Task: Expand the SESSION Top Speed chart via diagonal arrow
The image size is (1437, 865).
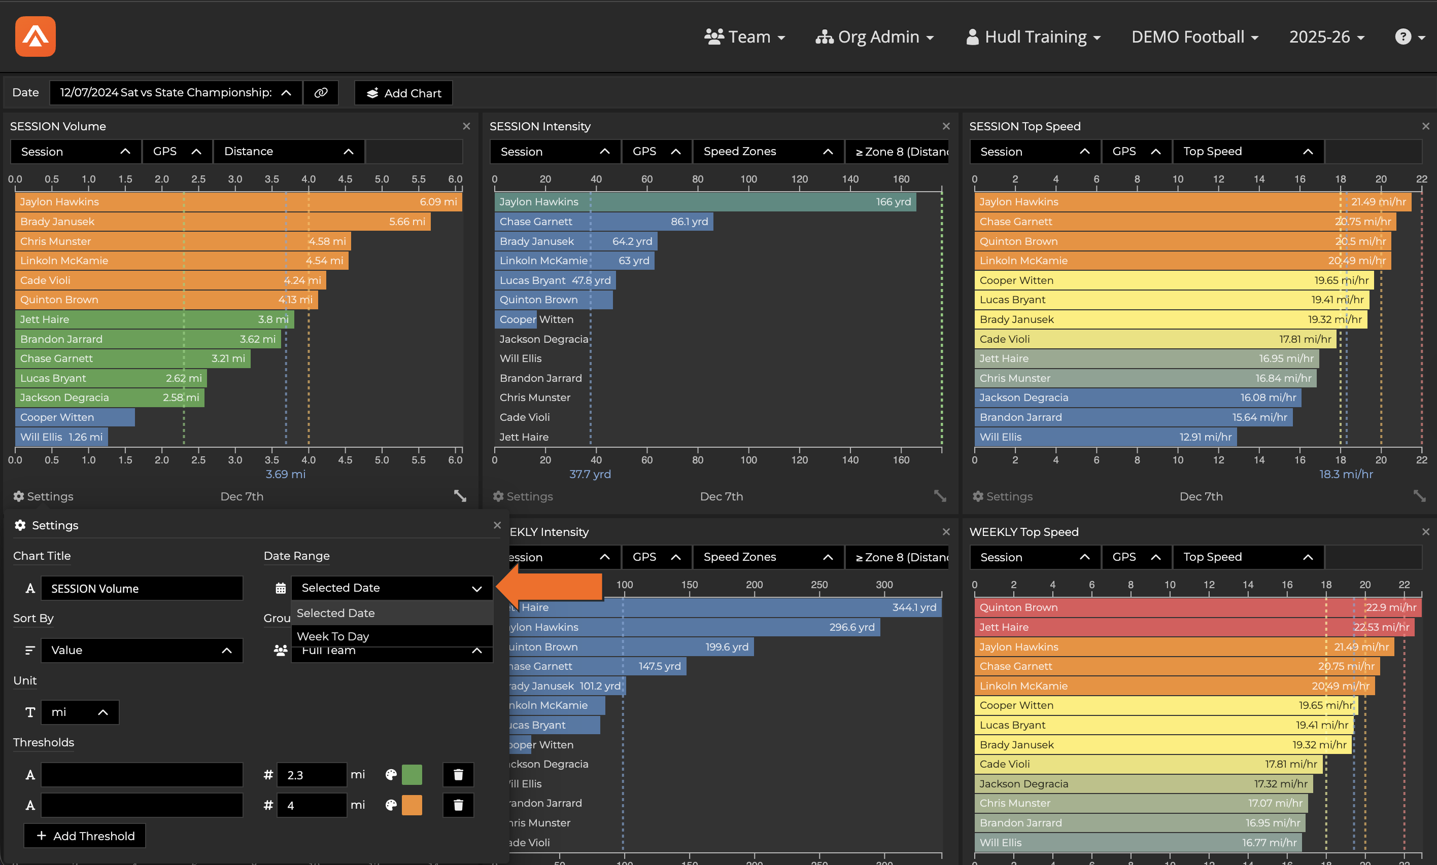Action: pos(1419,495)
